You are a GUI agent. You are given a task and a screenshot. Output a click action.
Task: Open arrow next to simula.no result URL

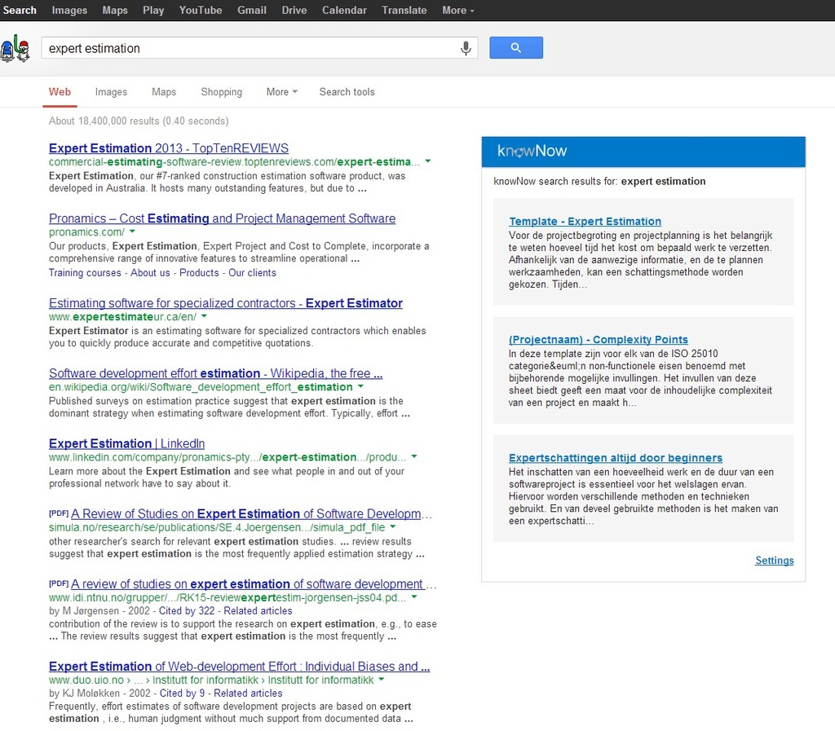(393, 526)
